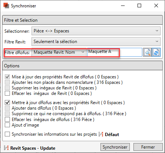165x153 pixels.
Task: Click the Fermer button
Action: pos(148,147)
